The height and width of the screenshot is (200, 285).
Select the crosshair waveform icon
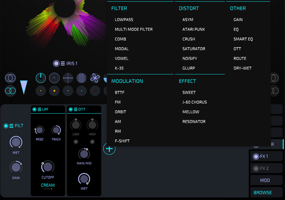coord(68,77)
